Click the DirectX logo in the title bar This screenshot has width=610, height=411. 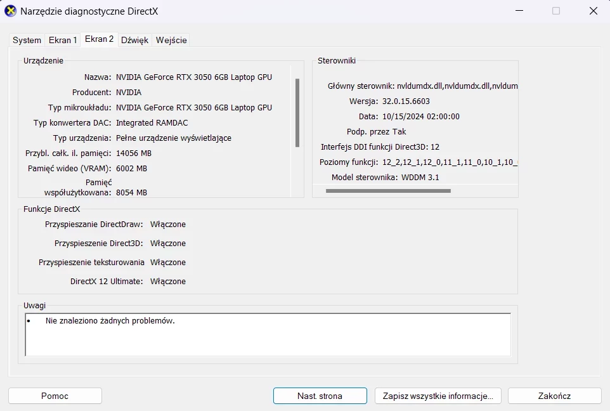[x=10, y=11]
